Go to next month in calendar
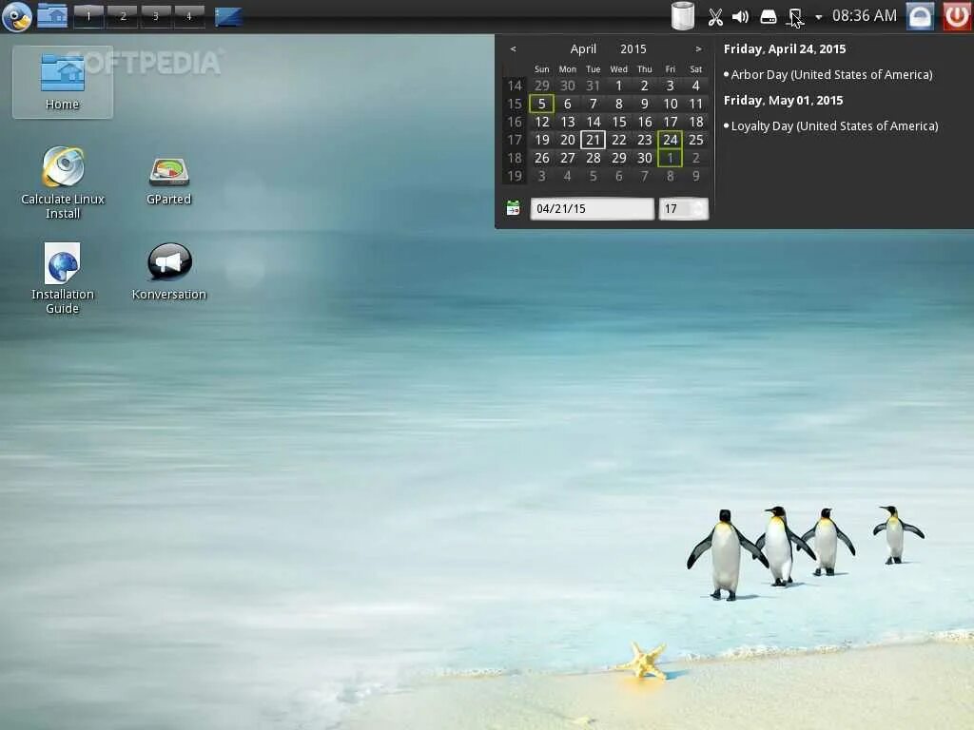Viewport: 974px width, 730px height. point(698,49)
